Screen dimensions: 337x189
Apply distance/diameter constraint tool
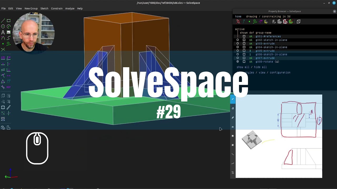[3, 58]
